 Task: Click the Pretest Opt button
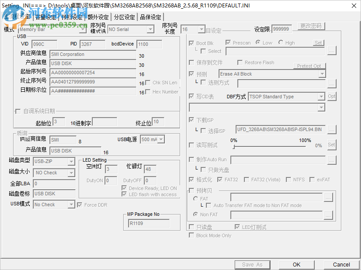(309, 66)
